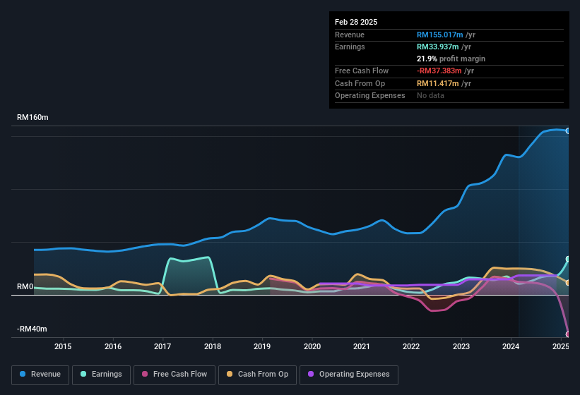Toggle the Revenue legend button

(x=40, y=375)
